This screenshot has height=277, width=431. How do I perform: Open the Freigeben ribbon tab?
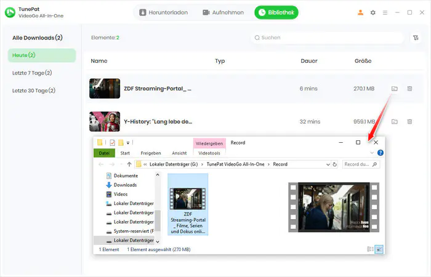point(151,153)
